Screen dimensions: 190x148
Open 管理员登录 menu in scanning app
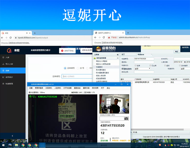tap(39, 88)
